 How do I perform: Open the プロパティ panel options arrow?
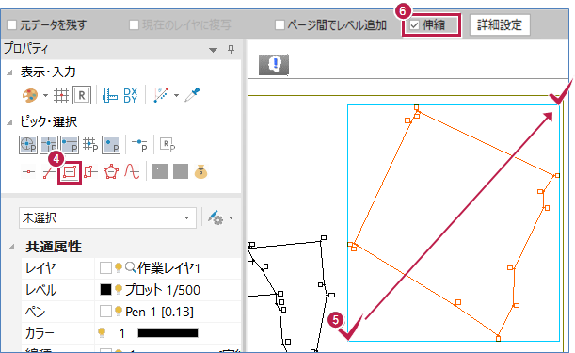(213, 50)
